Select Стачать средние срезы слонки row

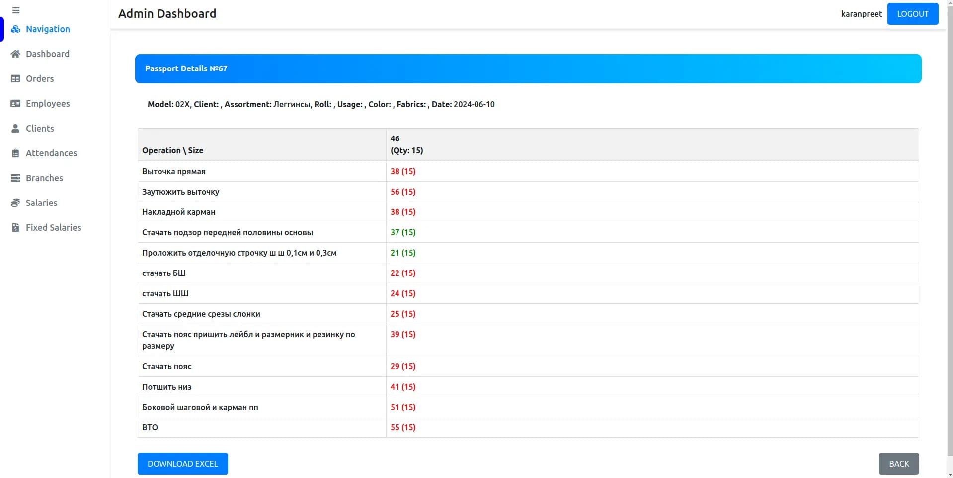[528, 314]
